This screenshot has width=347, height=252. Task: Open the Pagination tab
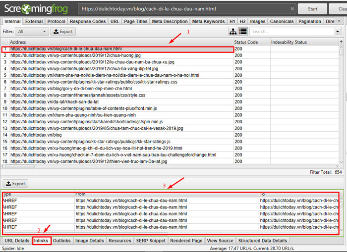pos(310,21)
